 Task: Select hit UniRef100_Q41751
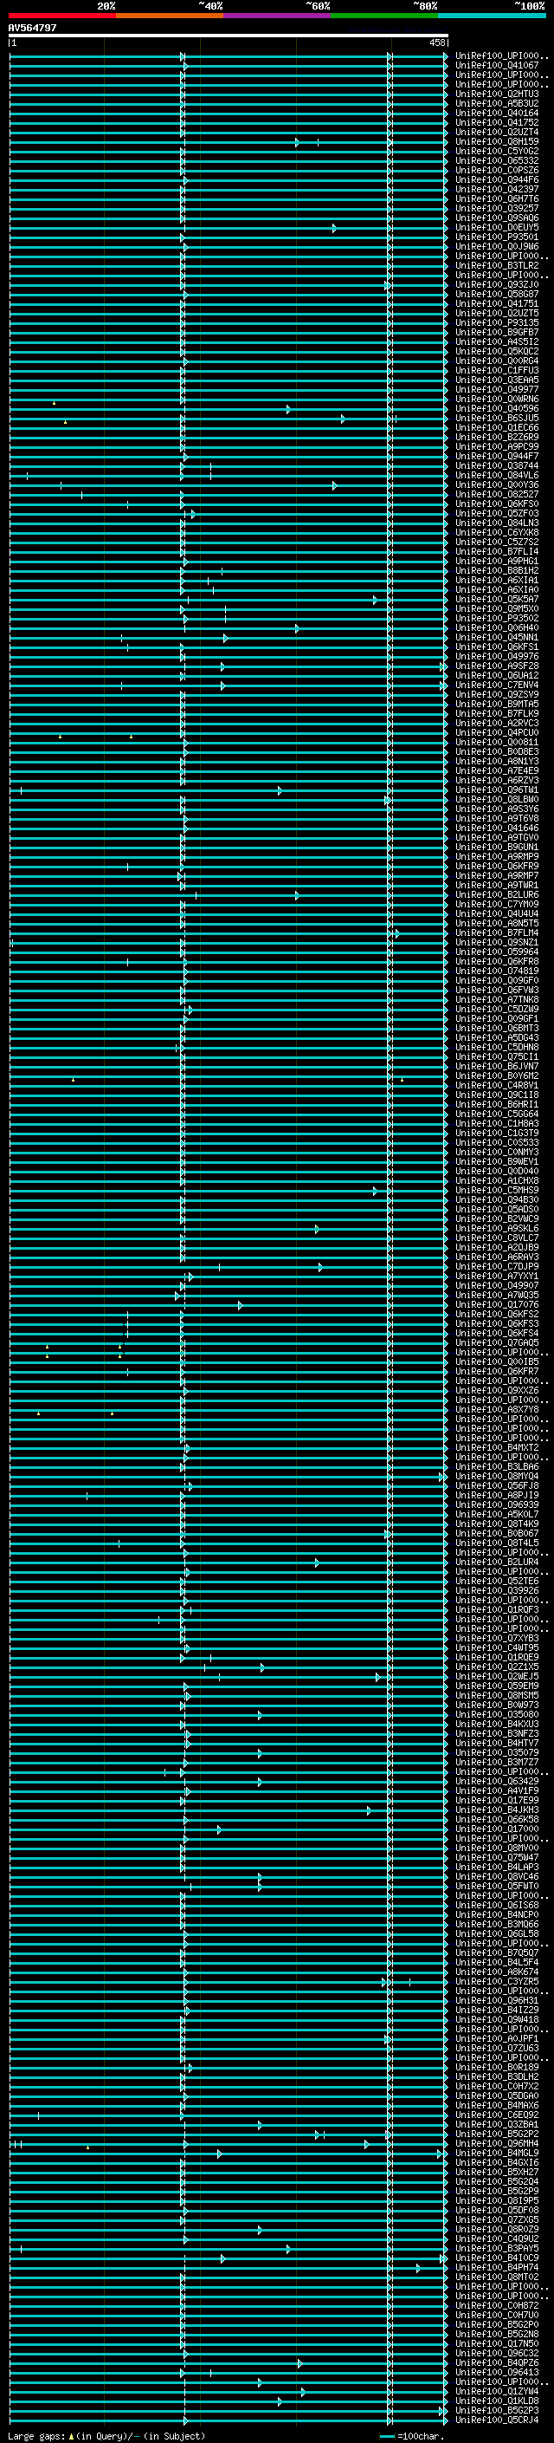tap(497, 303)
